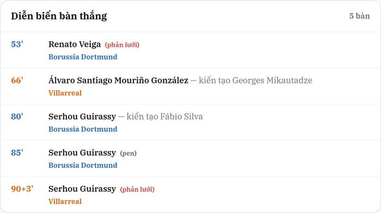Viewport: 381px width, 213px height.
Task: Select the 53' minute marker
Action: tap(17, 45)
